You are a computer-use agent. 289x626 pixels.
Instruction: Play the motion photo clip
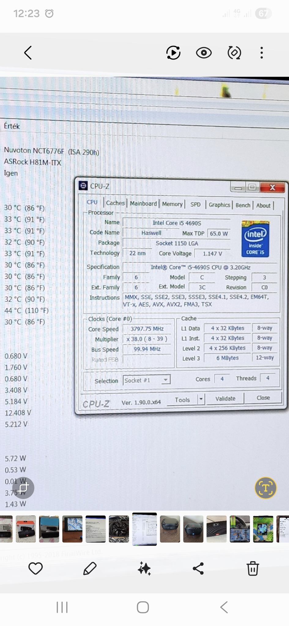coord(173,53)
